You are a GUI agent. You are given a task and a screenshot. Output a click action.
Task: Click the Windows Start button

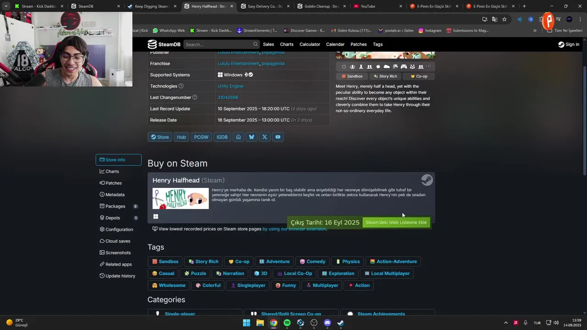coord(247,323)
